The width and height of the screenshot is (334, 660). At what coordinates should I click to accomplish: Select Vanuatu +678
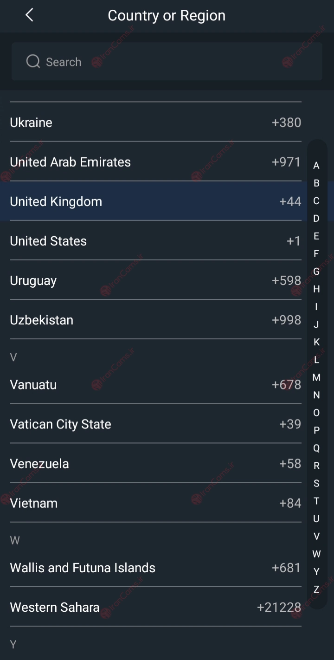point(155,384)
